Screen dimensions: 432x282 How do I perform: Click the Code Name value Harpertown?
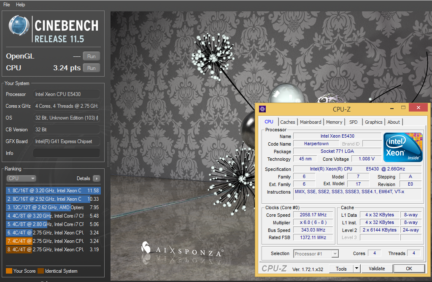point(316,144)
